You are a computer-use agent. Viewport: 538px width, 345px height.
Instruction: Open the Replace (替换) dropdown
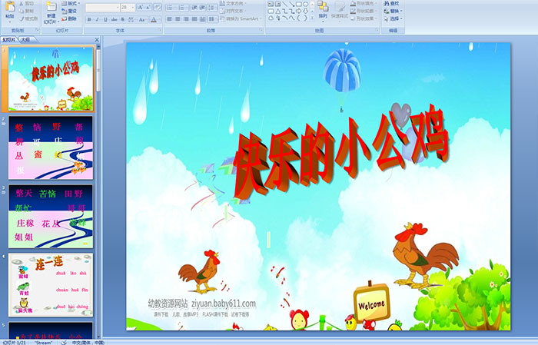click(x=394, y=11)
